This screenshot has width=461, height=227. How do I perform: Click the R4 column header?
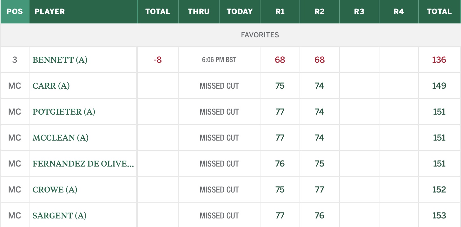[398, 11]
